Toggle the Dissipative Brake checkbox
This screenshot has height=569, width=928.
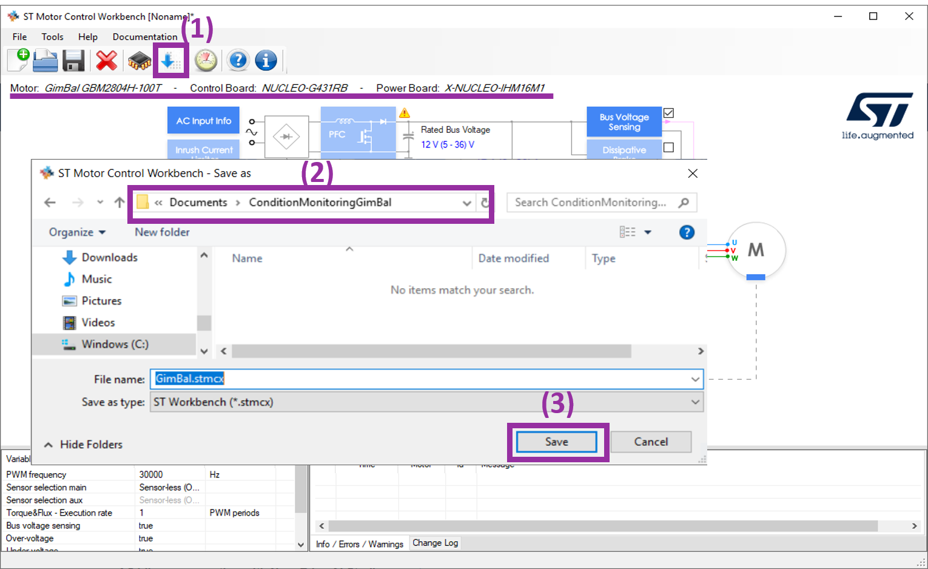point(668,147)
